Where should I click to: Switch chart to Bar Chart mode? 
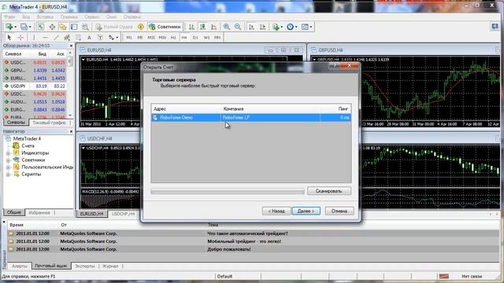click(x=191, y=27)
